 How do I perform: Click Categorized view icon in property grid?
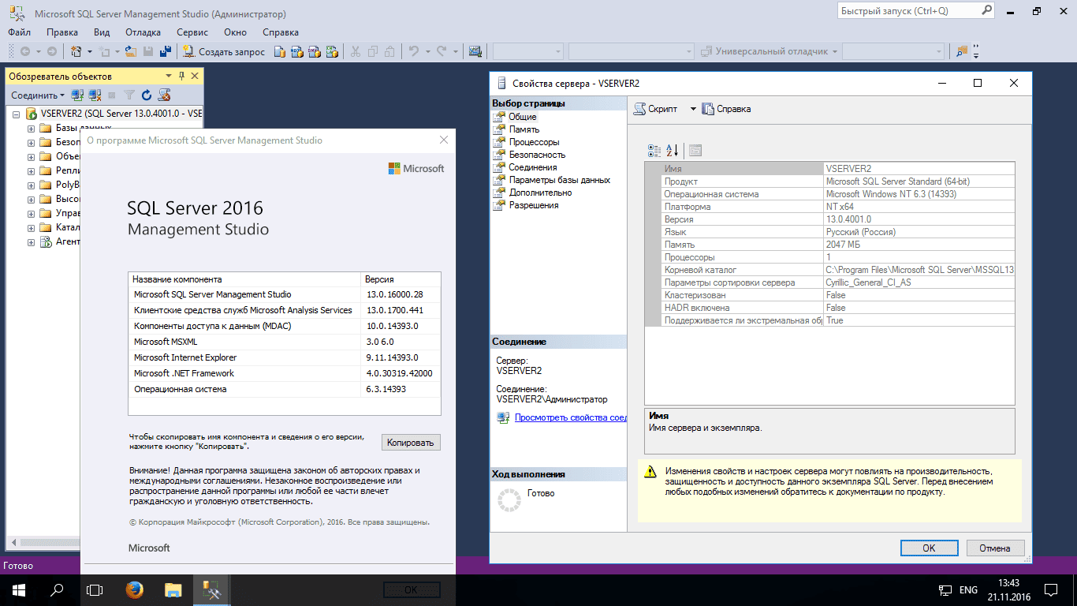(x=654, y=151)
